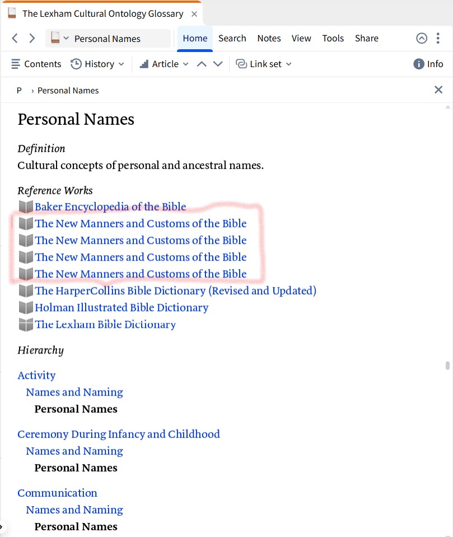453x537 pixels.
Task: Open Names and Naming under Communication
Action: pos(74,510)
